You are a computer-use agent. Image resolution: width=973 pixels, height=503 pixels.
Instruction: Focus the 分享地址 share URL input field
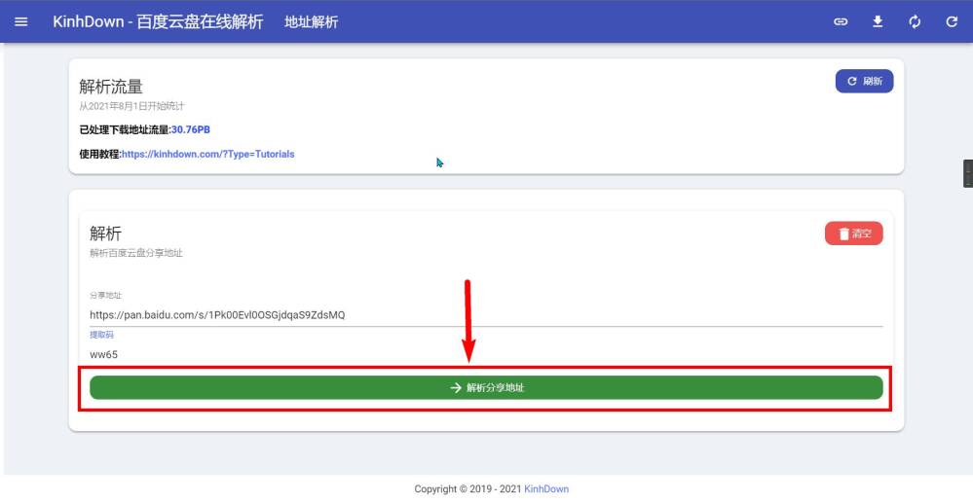click(486, 315)
